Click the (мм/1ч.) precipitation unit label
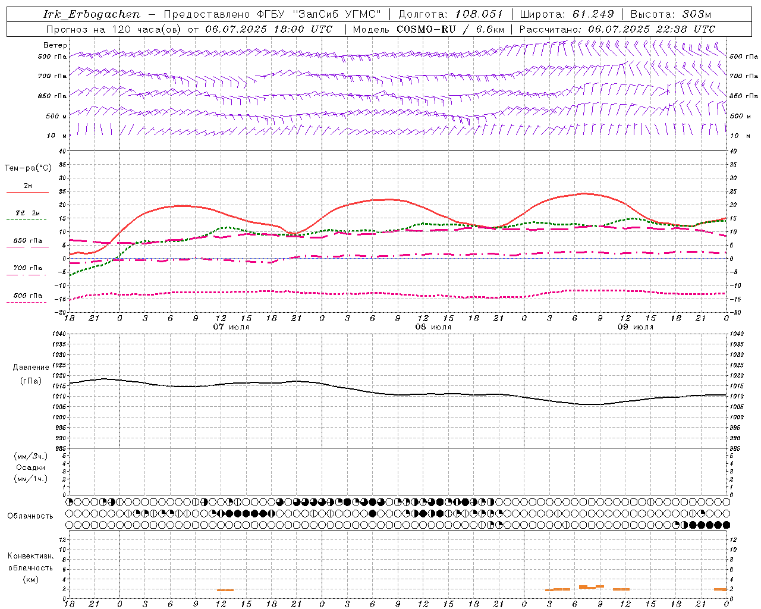This screenshot has height=609, width=761. (x=31, y=479)
